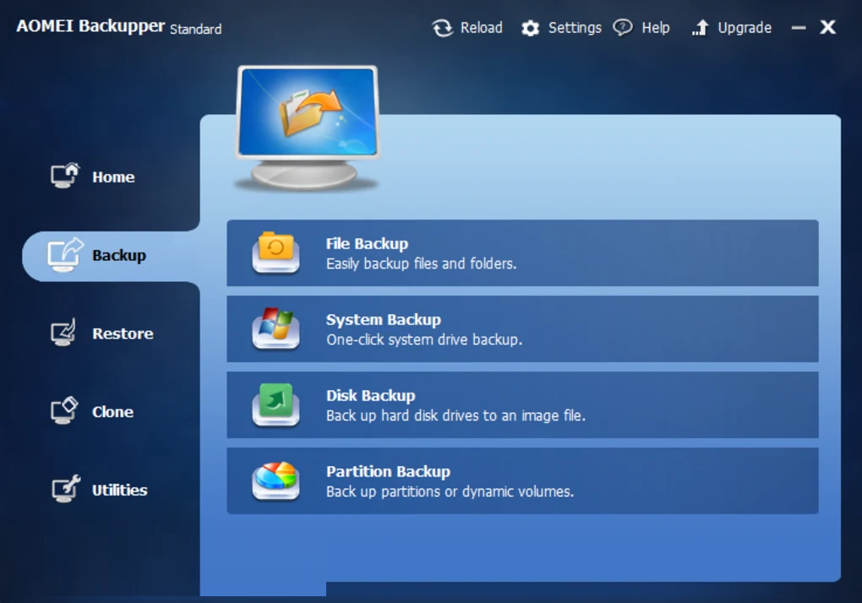
Task: Close the AOMEI Backupper window
Action: (x=828, y=28)
